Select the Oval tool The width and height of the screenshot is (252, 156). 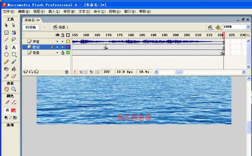(6, 54)
